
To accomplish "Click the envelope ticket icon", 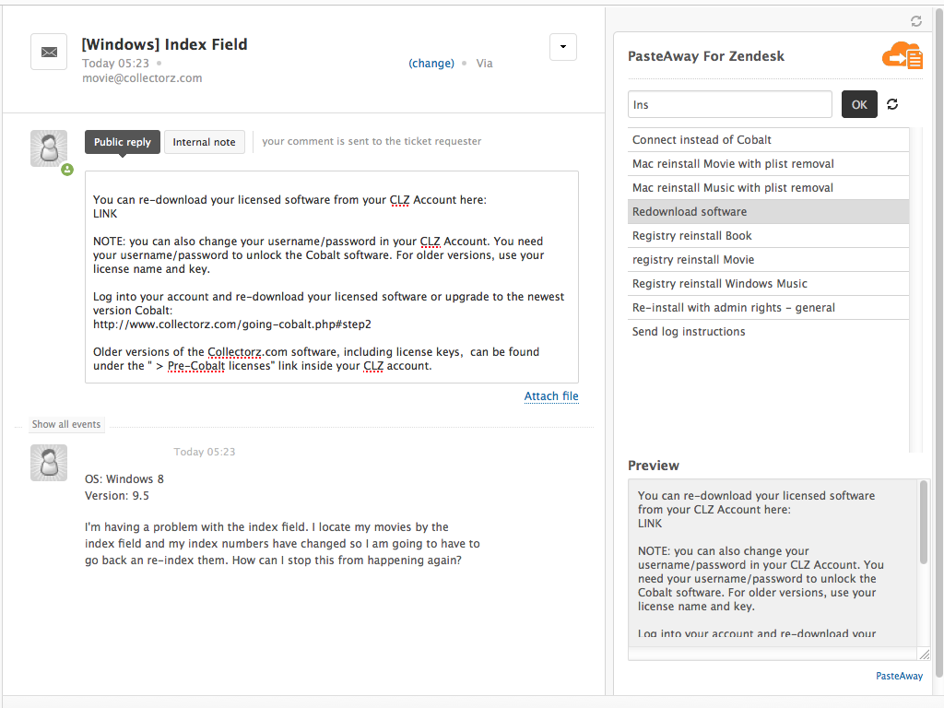I will click(x=49, y=52).
